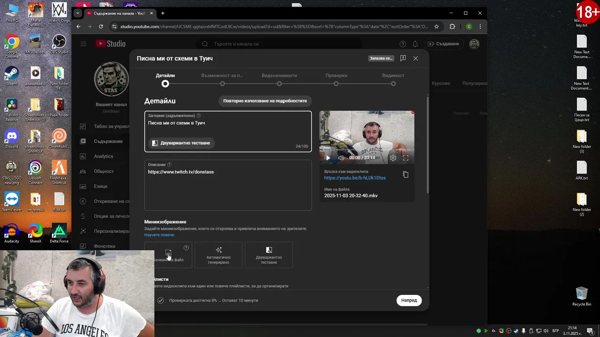The width and height of the screenshot is (600, 337).
Task: Choose Двувариантно тестване thumbnail option
Action: pos(269,255)
